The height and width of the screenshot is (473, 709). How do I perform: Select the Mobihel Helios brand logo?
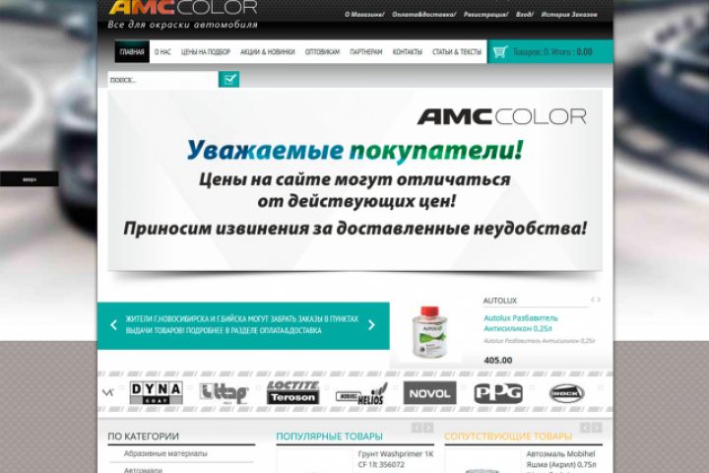[361, 394]
